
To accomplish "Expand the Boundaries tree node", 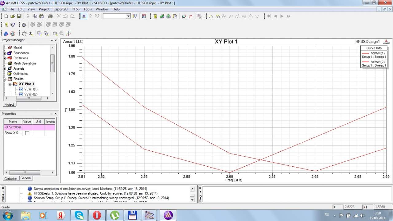I will point(5,53).
